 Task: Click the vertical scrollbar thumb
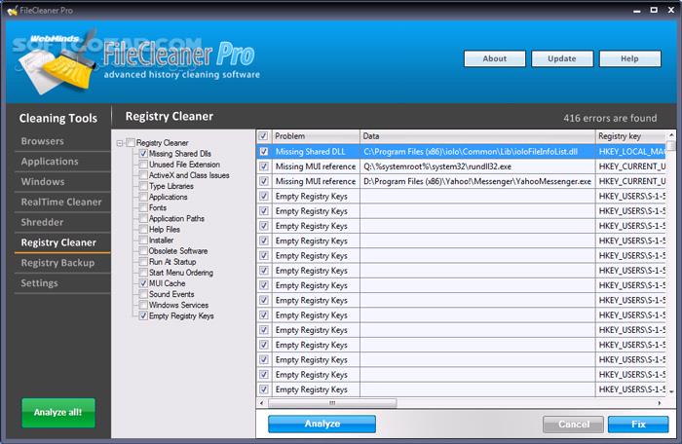click(x=671, y=146)
